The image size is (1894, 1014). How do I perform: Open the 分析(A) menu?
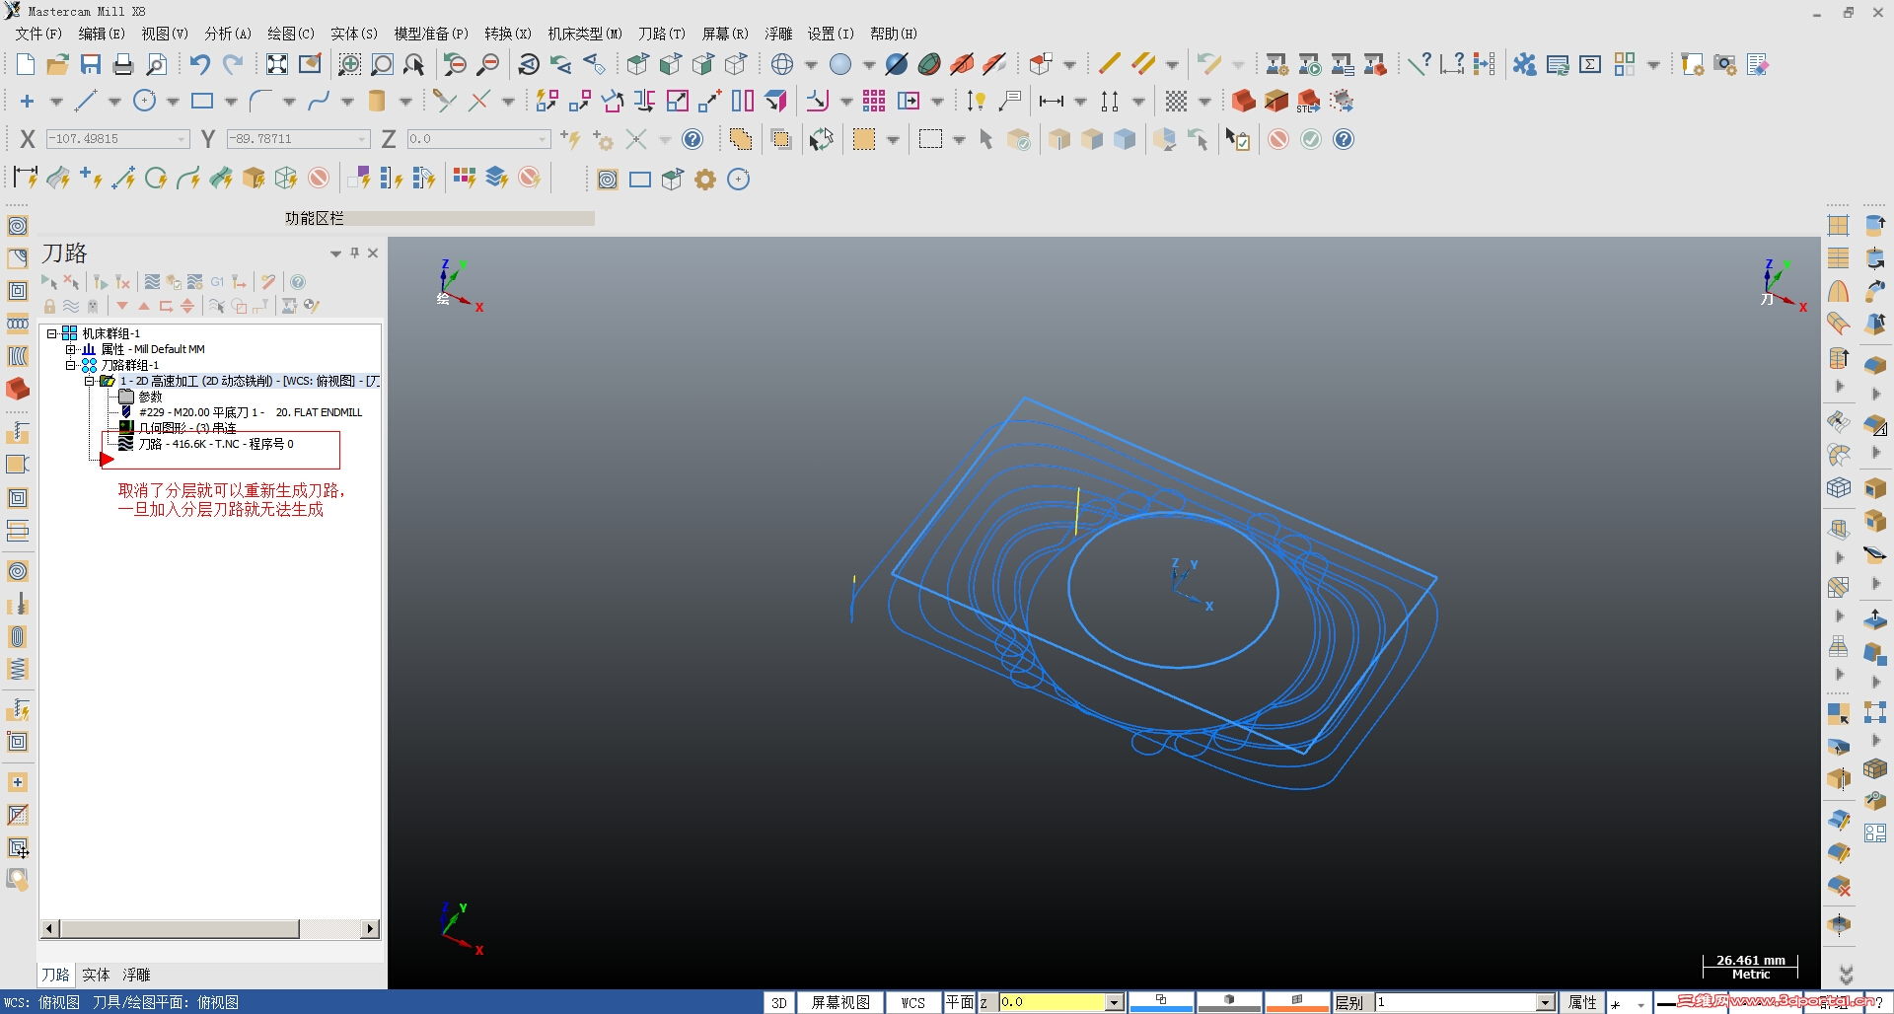pos(228,34)
